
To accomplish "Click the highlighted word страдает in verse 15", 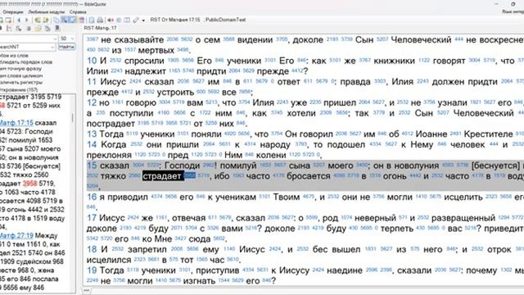I will coord(163,176).
